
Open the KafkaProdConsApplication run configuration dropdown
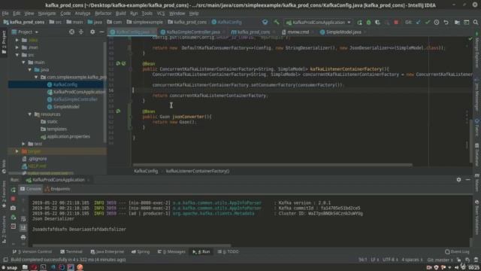point(319,23)
